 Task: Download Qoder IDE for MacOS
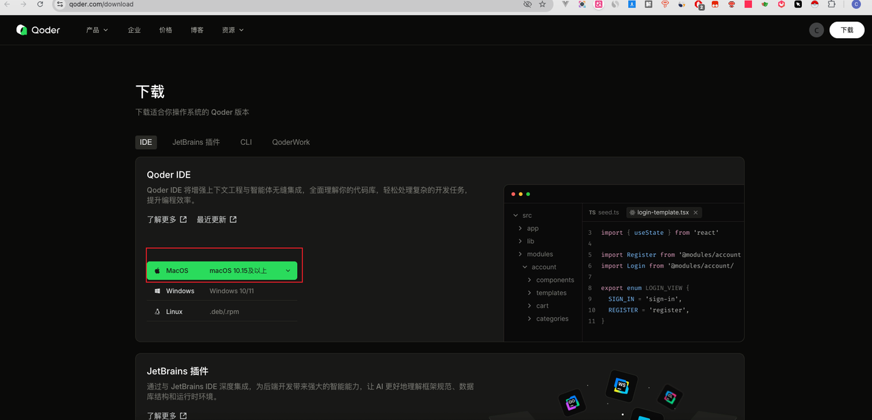pos(222,271)
